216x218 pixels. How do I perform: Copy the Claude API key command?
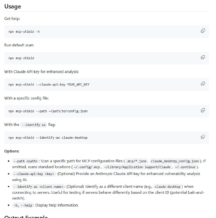(x=203, y=84)
